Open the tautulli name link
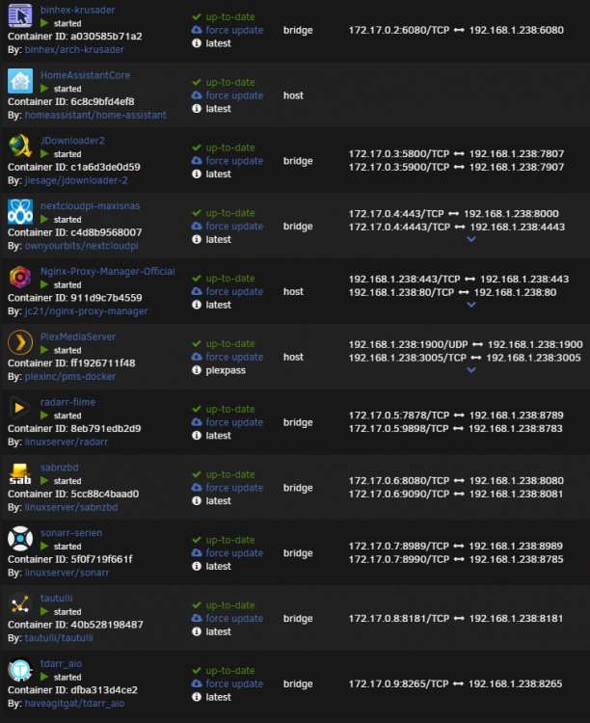The image size is (590, 723). [56, 599]
